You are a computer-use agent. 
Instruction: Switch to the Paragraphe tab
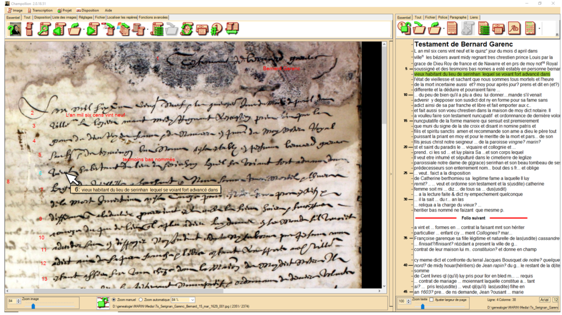tap(458, 17)
